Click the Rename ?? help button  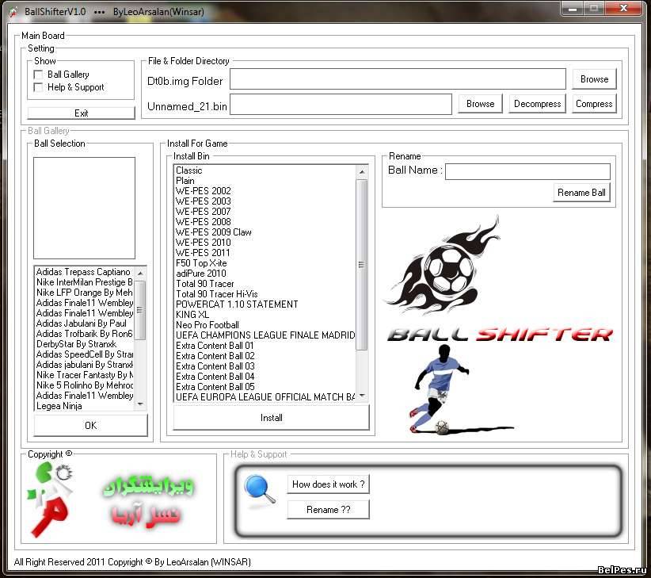click(x=328, y=510)
